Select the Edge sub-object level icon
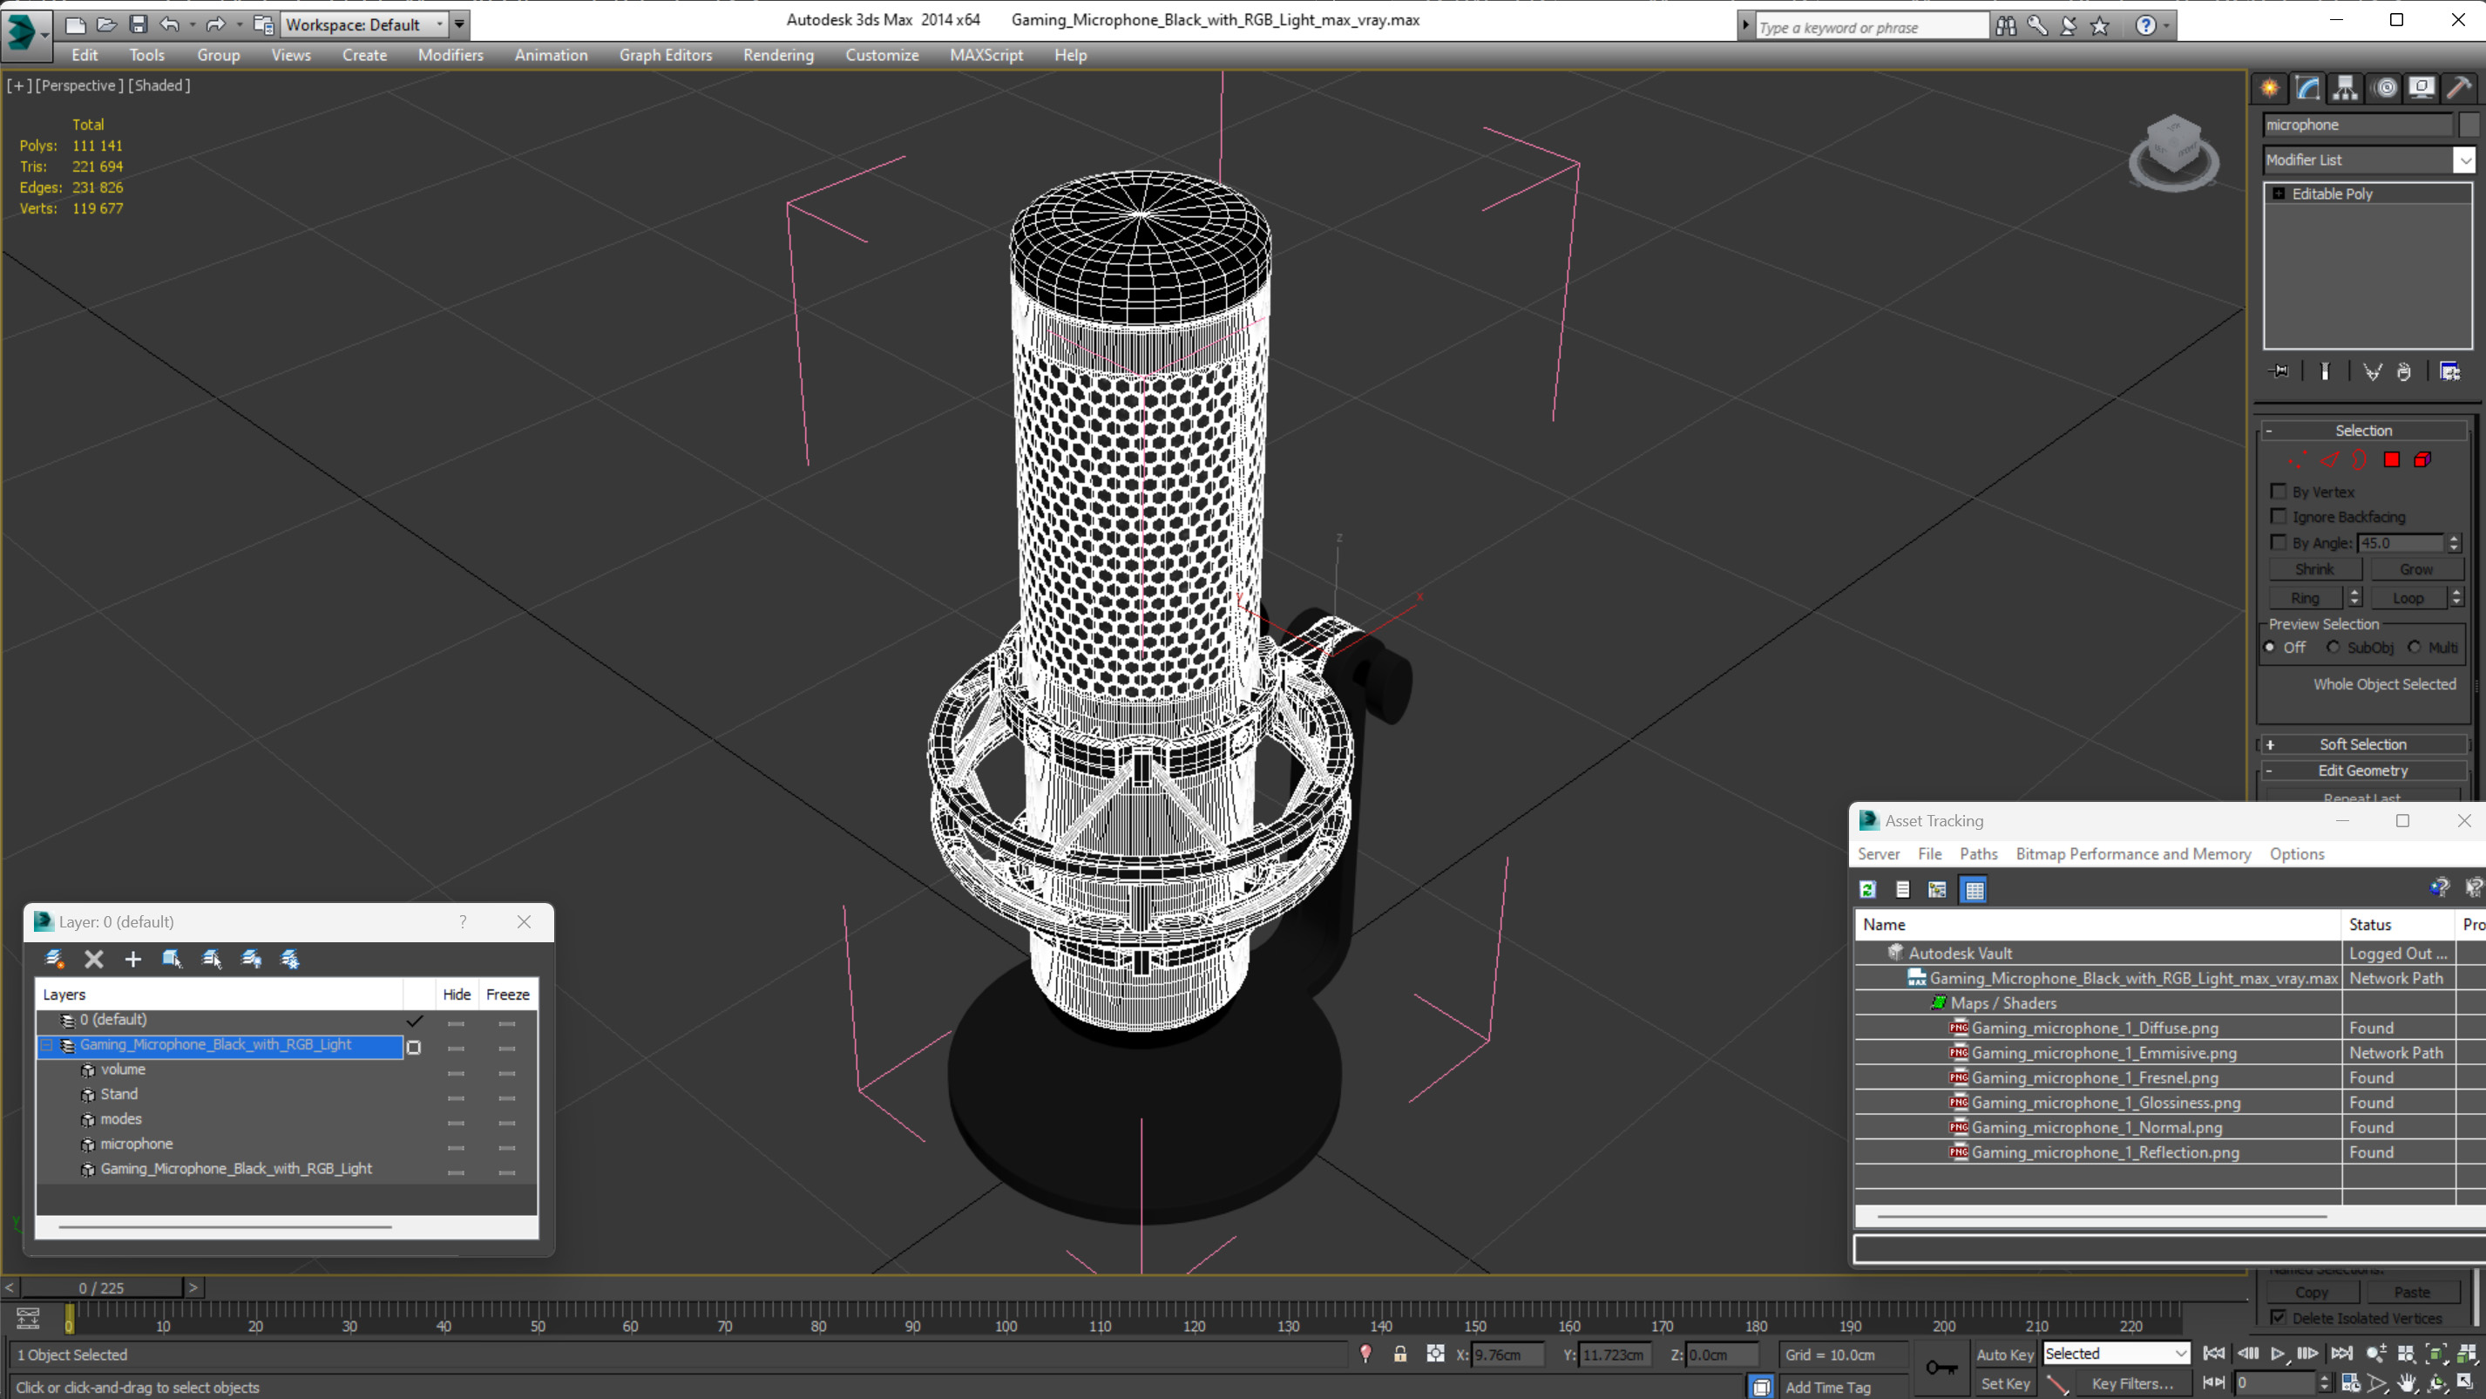 (x=2330, y=460)
